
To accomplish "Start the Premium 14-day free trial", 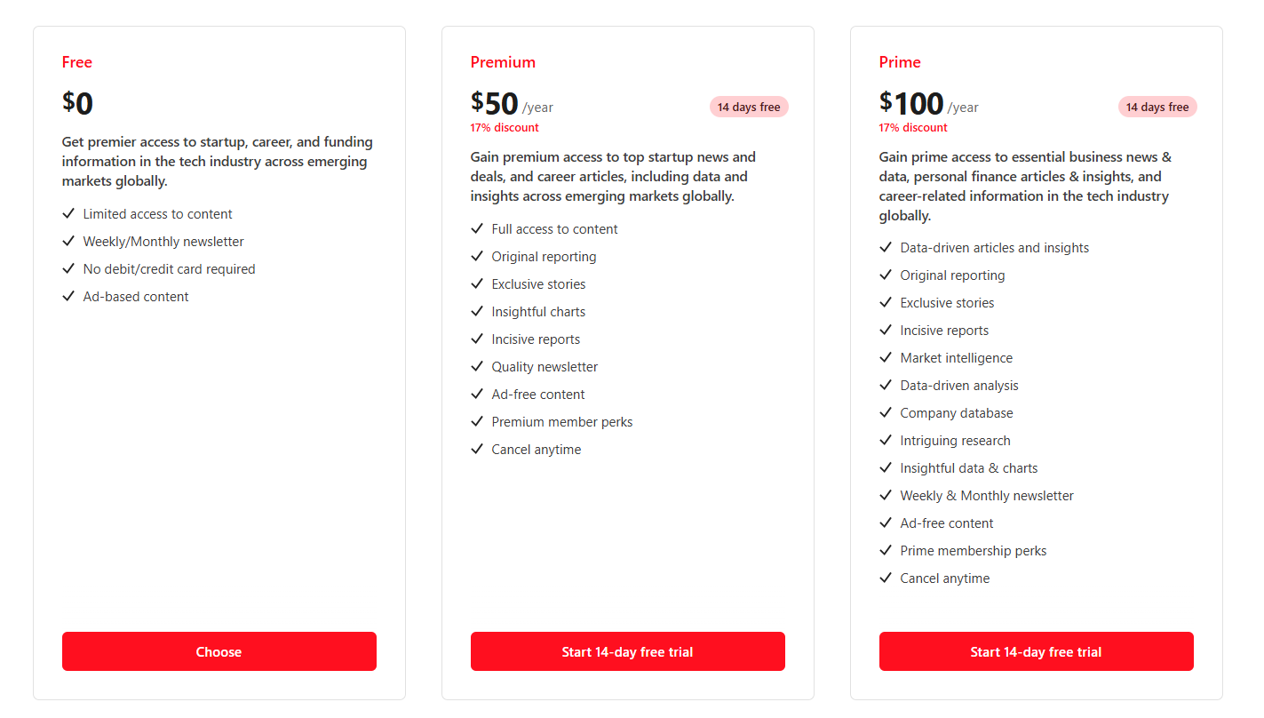I will coord(627,651).
